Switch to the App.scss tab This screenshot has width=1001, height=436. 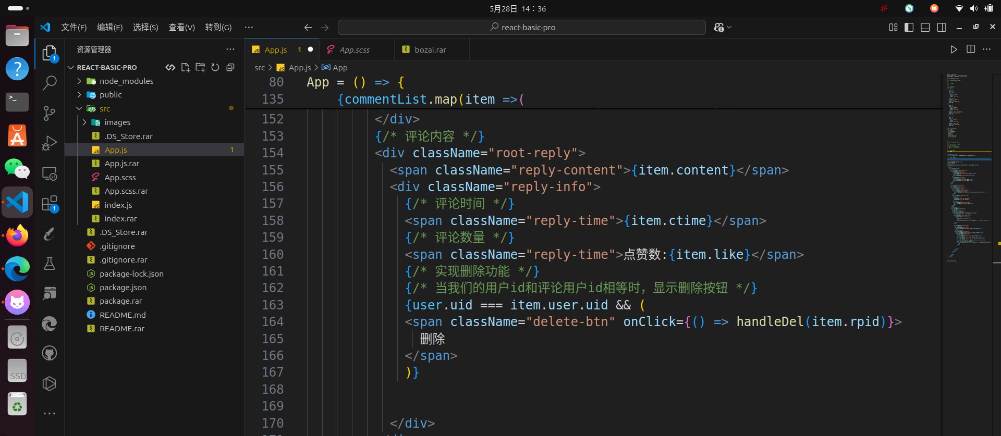pos(355,50)
